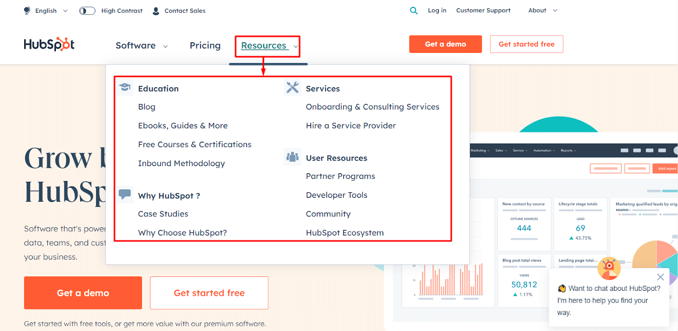Open Case Studies
This screenshot has height=331, width=678.
(x=163, y=214)
